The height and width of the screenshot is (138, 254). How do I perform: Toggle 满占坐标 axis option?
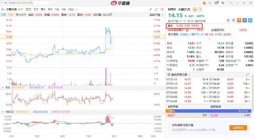tap(21, 15)
